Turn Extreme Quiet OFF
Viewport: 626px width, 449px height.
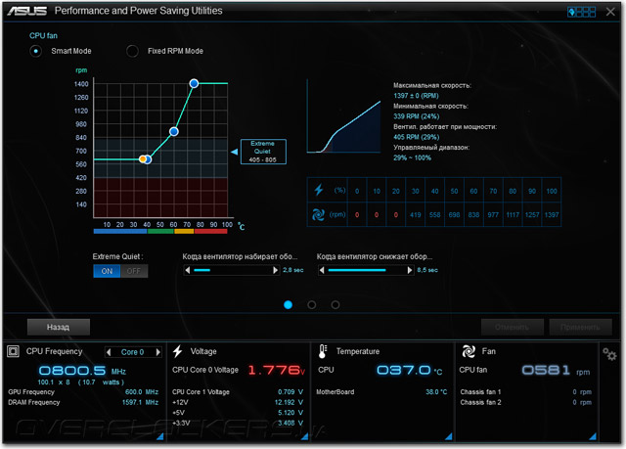(x=134, y=271)
